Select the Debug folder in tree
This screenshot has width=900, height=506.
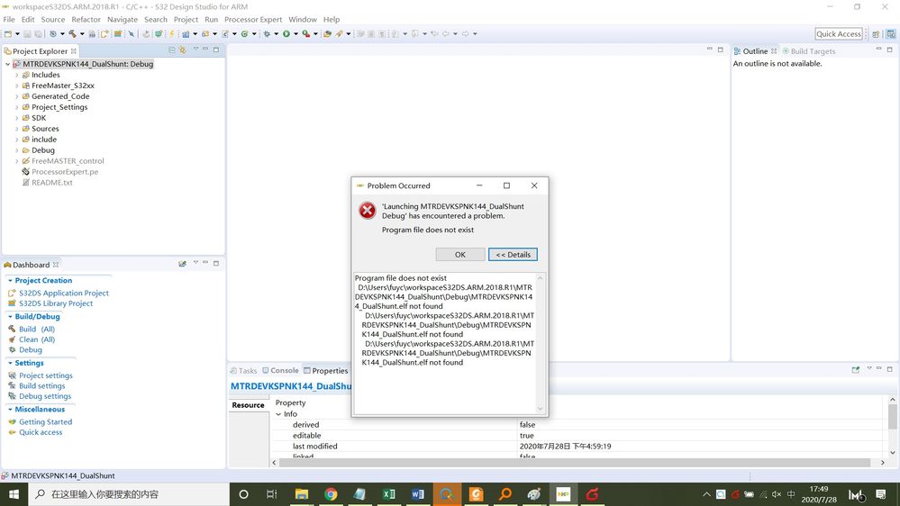tap(43, 150)
